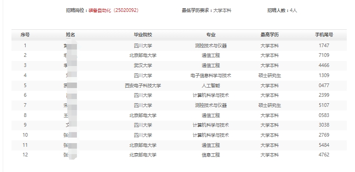Screen dimensions: 355x172
Task: Click 硕士研究生 degree in row 7
Action: click(270, 105)
